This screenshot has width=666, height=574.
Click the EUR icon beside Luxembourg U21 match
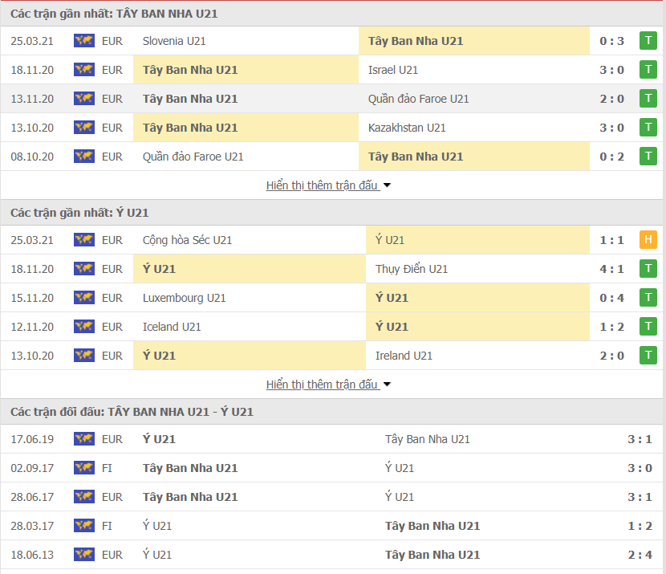tap(83, 297)
